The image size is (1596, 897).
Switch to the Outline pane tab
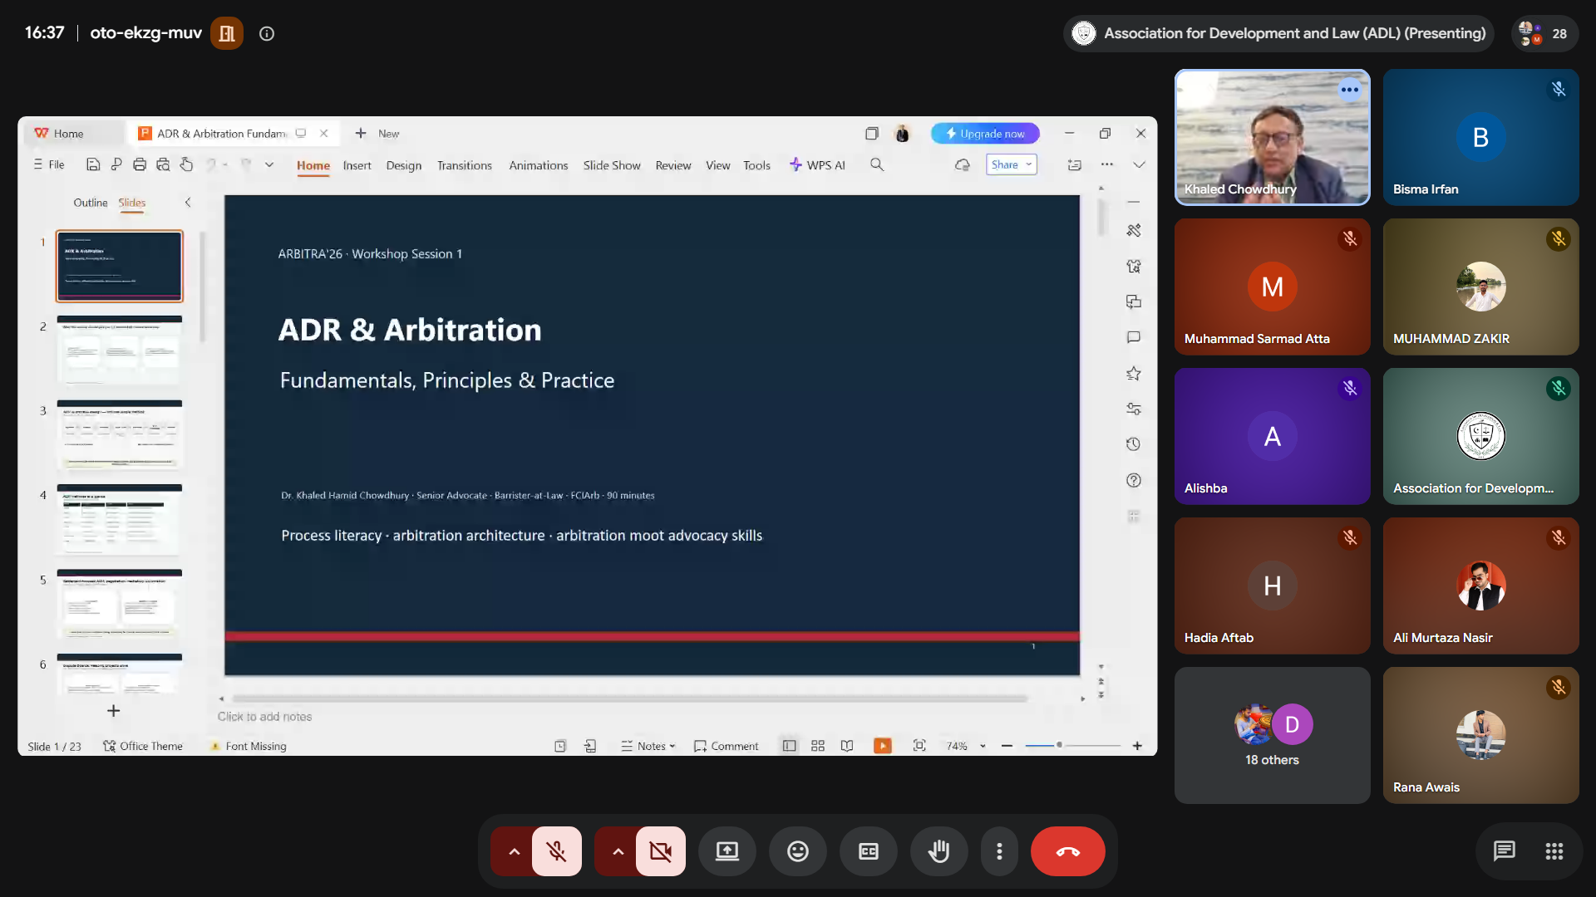(91, 203)
